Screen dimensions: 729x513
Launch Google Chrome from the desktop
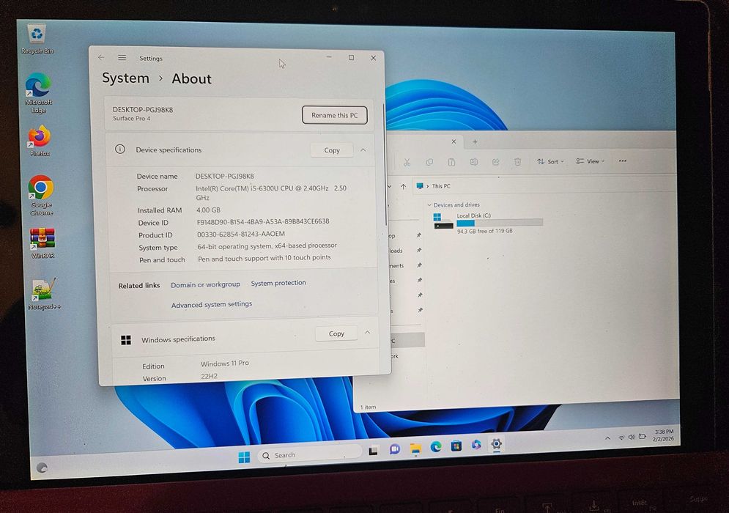pos(41,195)
